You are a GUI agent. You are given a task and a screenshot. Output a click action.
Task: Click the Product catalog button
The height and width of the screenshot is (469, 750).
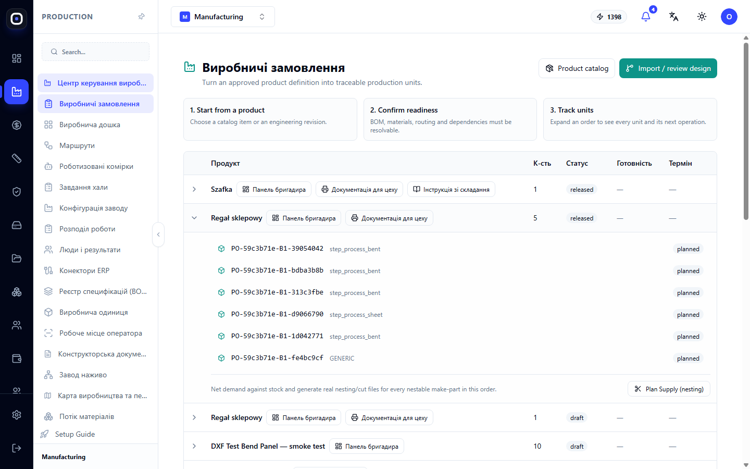(577, 68)
